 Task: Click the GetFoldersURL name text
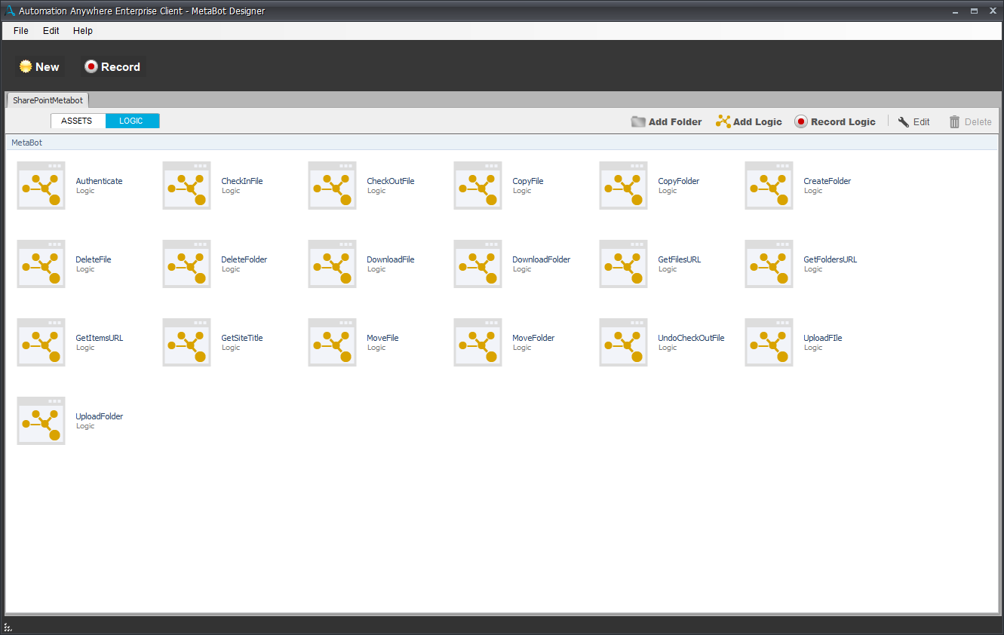pos(831,259)
